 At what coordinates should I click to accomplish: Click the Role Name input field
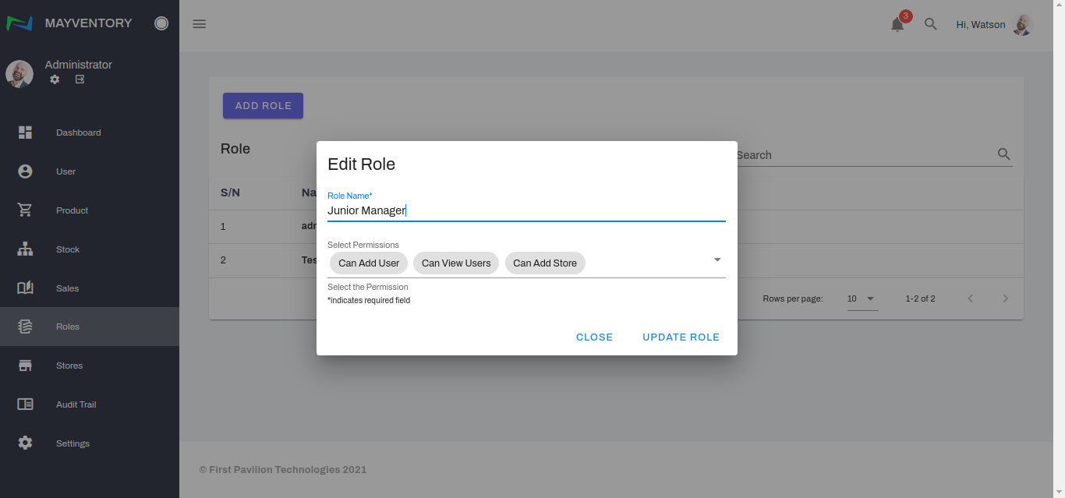[x=526, y=210]
